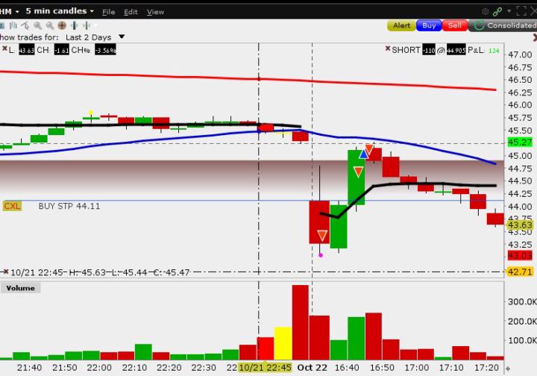537x376 pixels.
Task: Click the magenta dot marker below candle
Action: 321,255
